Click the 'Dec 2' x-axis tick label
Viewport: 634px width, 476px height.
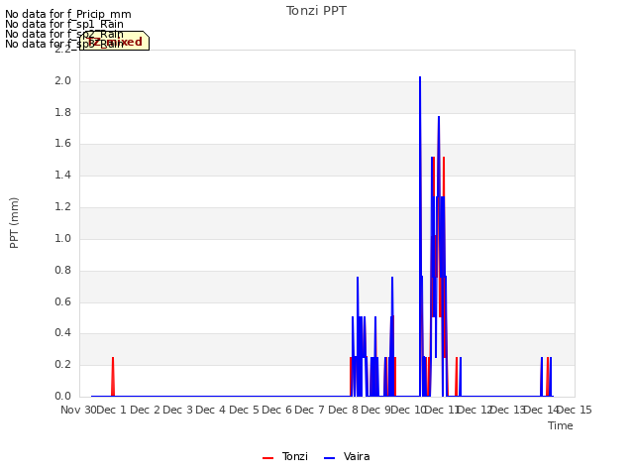coord(146,410)
